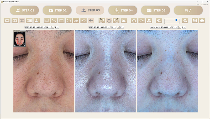Click the undo arrow icon
This screenshot has width=210, height=119.
point(83,20)
